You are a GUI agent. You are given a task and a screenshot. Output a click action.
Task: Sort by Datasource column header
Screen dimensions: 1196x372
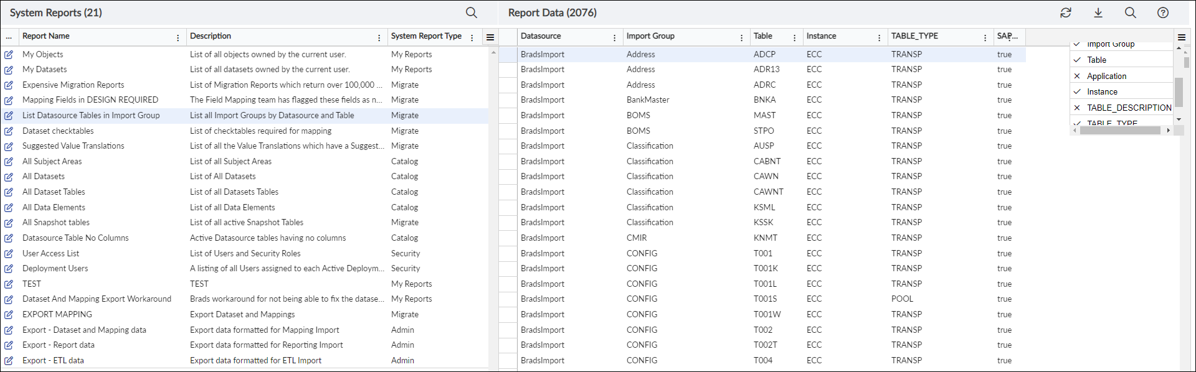541,36
